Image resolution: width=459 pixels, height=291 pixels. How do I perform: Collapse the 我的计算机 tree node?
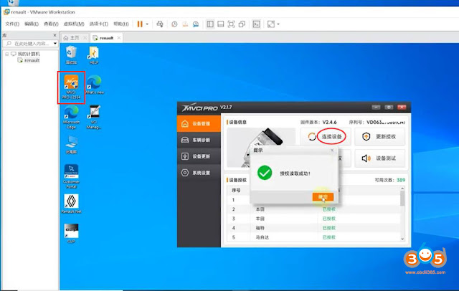pyautogui.click(x=6, y=54)
